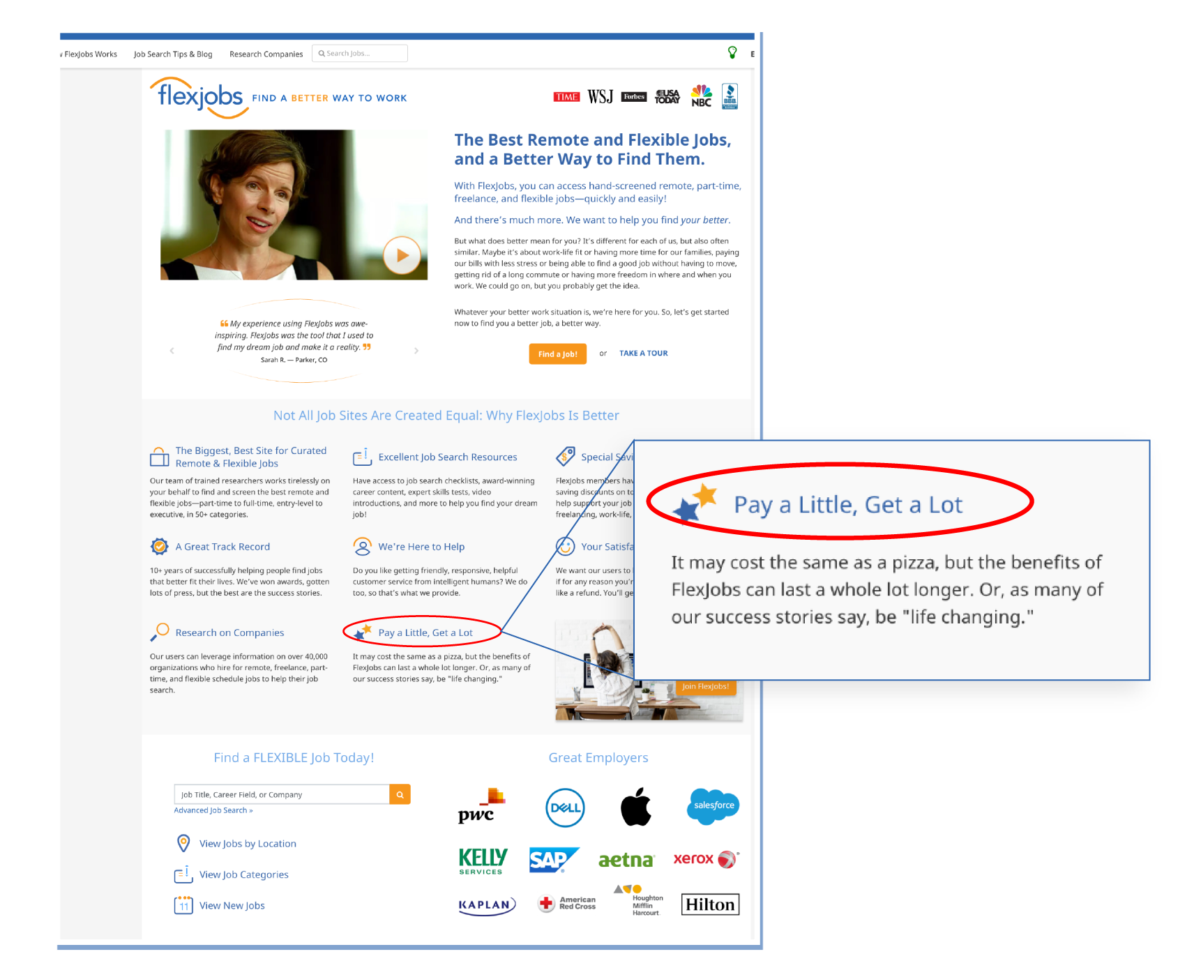Click the Apple employer logo
1178x977 pixels.
coord(636,806)
